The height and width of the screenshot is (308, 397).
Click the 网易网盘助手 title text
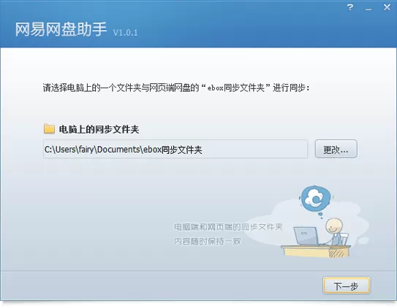point(61,29)
